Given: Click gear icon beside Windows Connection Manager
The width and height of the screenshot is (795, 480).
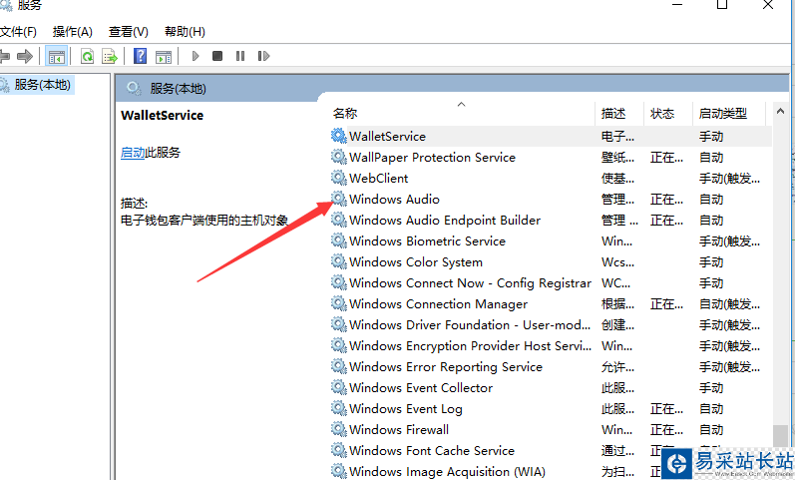Looking at the screenshot, I should click(x=339, y=303).
